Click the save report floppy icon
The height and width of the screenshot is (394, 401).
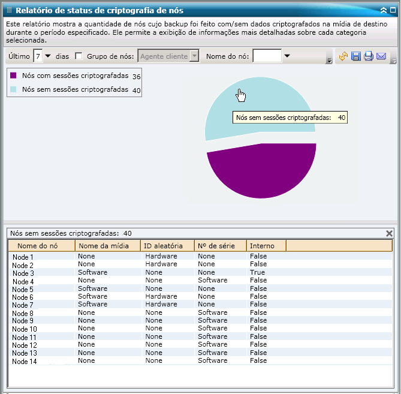point(355,56)
